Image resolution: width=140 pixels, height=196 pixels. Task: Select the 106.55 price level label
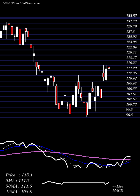[x=131, y=89]
